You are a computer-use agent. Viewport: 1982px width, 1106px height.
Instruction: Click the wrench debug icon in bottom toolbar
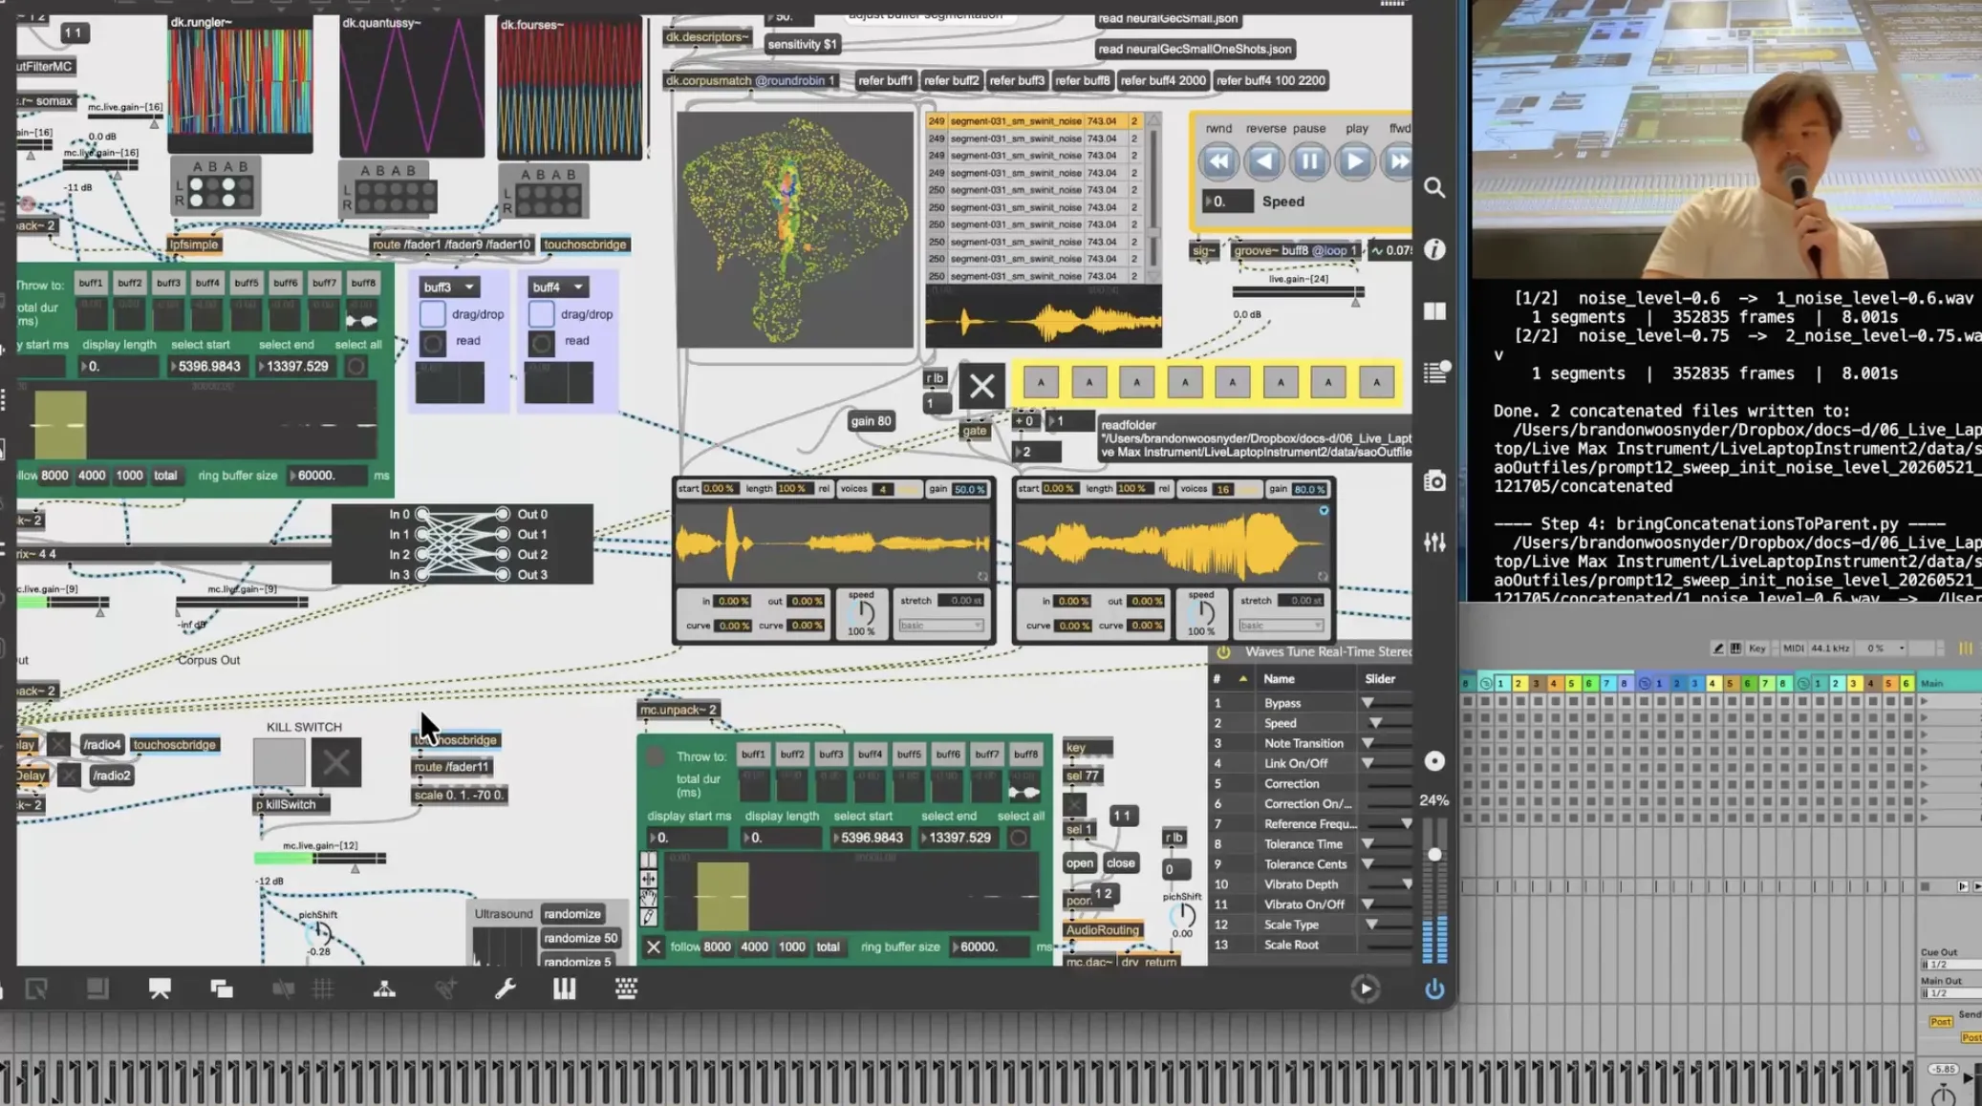[506, 989]
